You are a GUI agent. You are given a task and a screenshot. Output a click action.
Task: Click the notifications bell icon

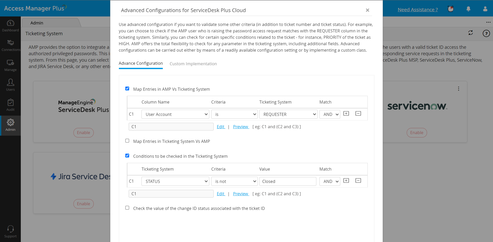[x=468, y=9]
